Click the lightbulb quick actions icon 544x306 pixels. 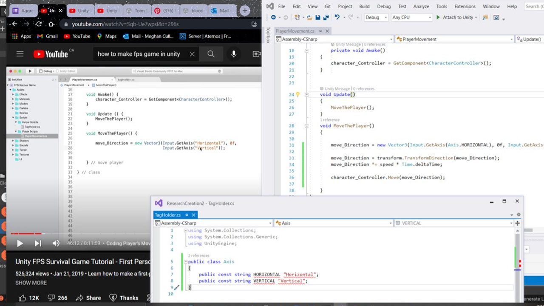(x=297, y=95)
